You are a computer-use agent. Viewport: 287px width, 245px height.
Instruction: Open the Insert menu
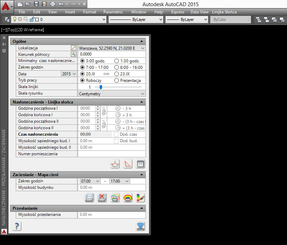pos(70,12)
